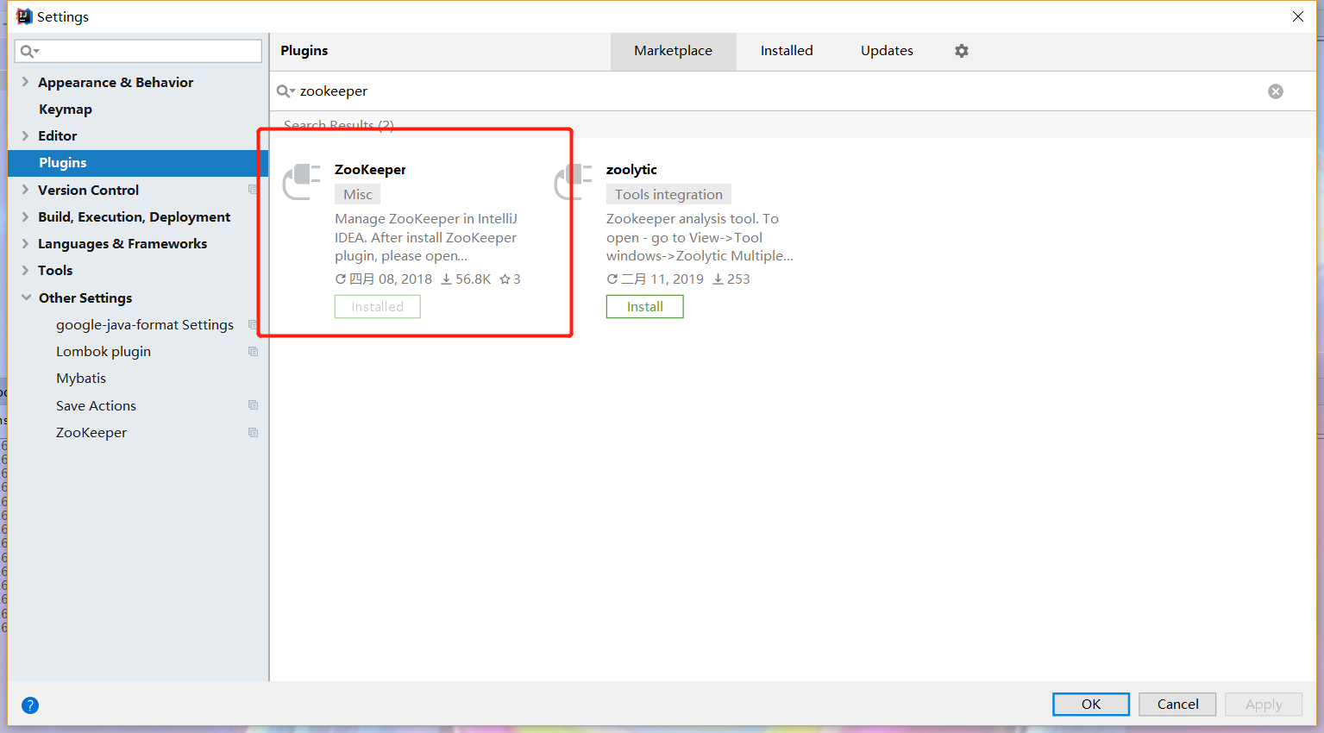The height and width of the screenshot is (733, 1324).
Task: Click project-level icon beside Lombok plugin
Action: point(253,352)
